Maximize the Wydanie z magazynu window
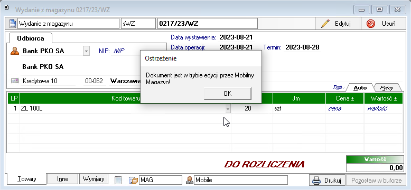The width and height of the screenshot is (411, 190). coord(379,9)
